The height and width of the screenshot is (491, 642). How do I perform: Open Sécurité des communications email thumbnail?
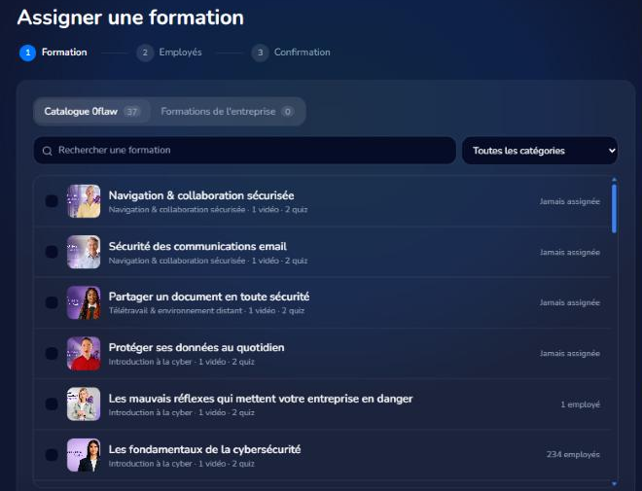pos(84,252)
